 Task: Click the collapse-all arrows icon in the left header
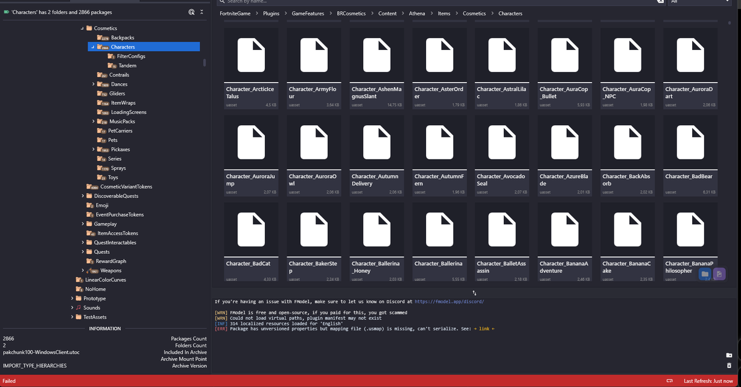coord(202,12)
